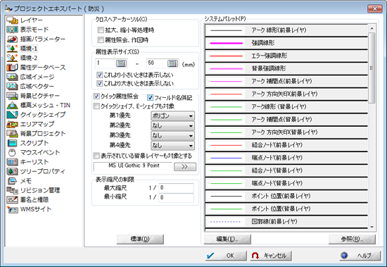This screenshot has height=267, width=387.
Task: Click the 最大縮尺 input field
Action: click(176, 188)
